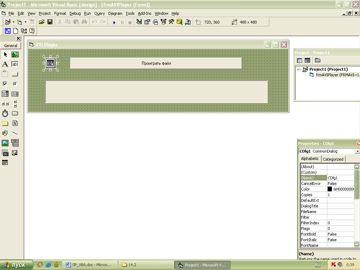
Task: Select the OptionButton tool in toolbox
Action: [15, 84]
